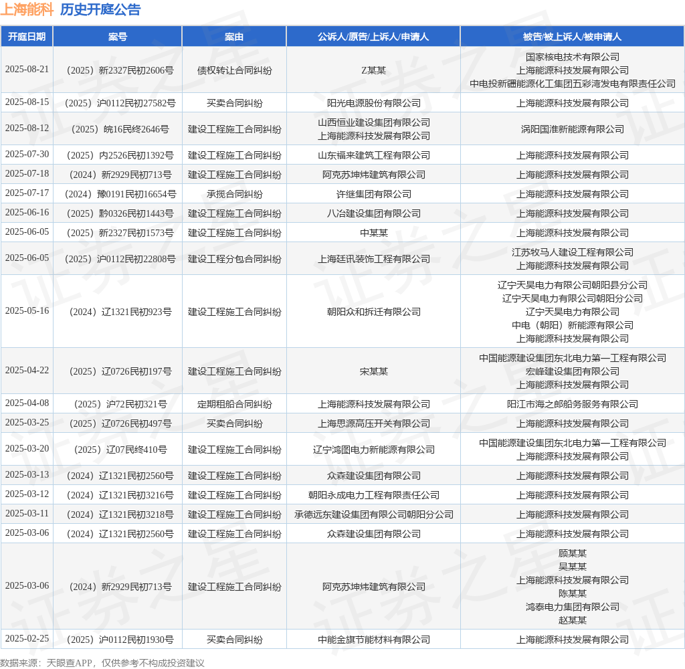This screenshot has height=669, width=685.
Task: Click plaintiff 许继集团有限公司
Action: (x=373, y=194)
